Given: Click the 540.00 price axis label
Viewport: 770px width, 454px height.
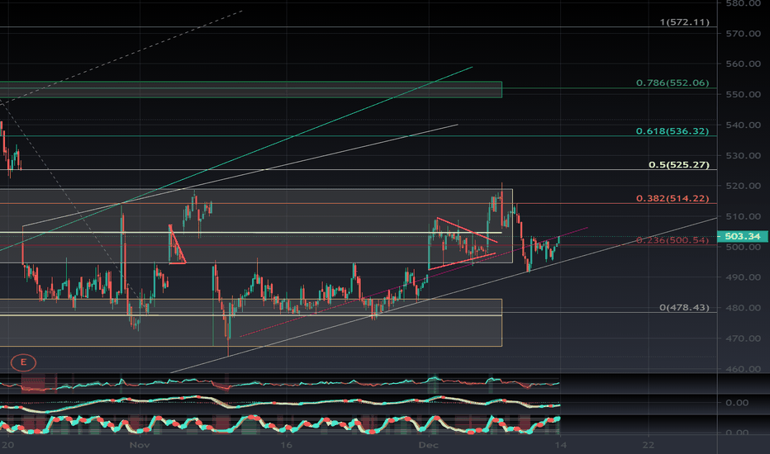Looking at the screenshot, I should click(743, 125).
